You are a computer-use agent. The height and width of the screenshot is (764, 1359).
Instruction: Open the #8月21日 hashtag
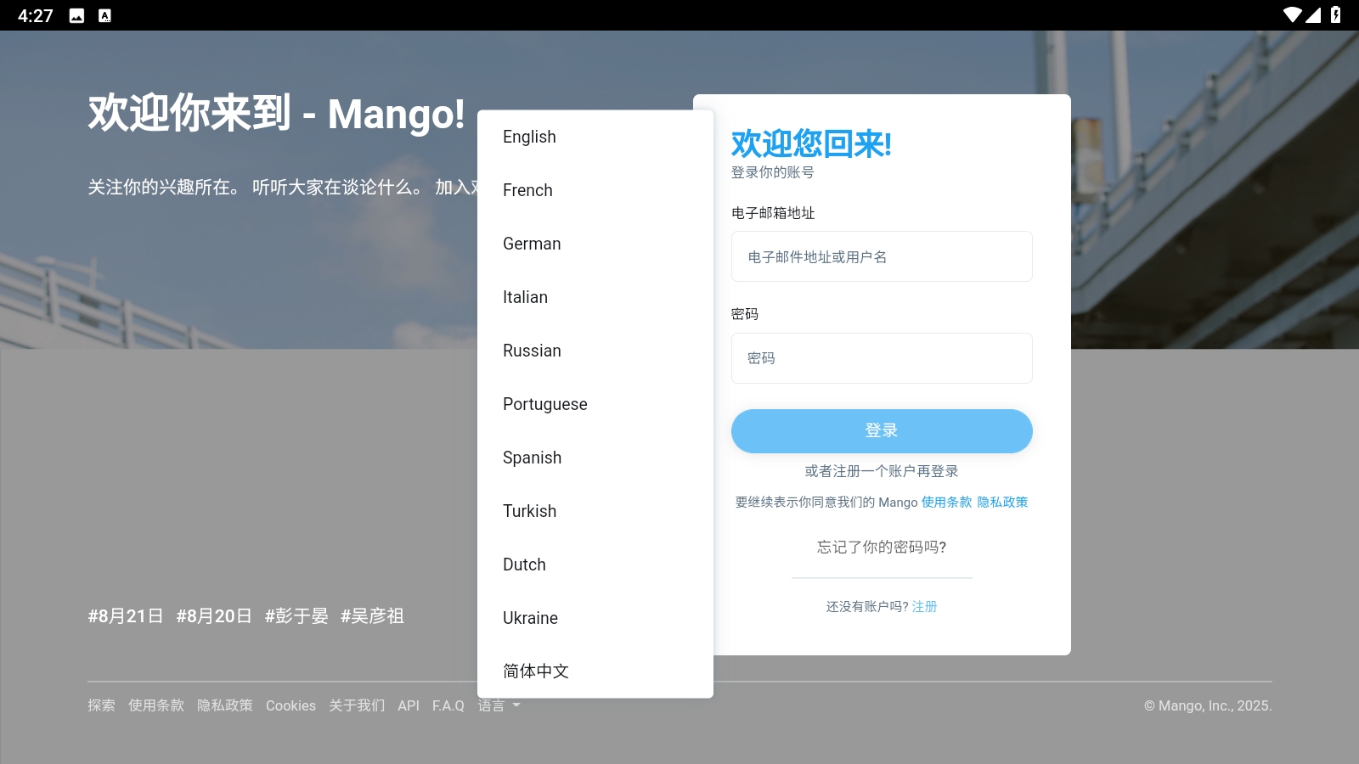pyautogui.click(x=124, y=616)
